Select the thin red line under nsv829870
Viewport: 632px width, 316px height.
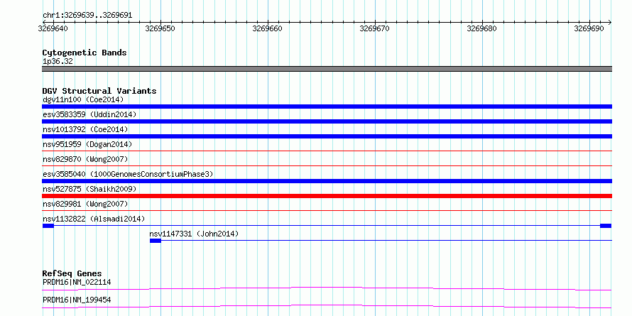click(x=327, y=165)
